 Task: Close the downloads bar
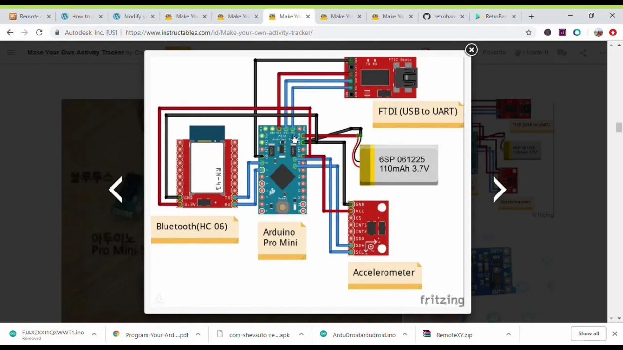(615, 334)
